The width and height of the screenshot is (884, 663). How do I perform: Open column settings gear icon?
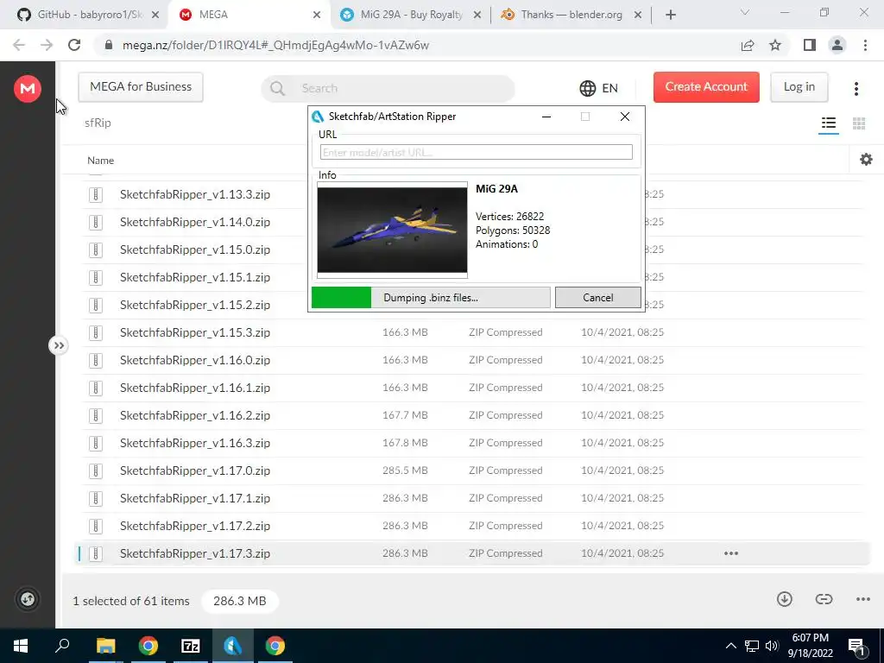point(866,160)
